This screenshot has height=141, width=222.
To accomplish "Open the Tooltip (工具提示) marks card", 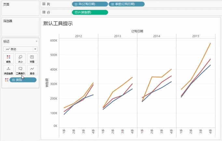I will click(x=20, y=70).
